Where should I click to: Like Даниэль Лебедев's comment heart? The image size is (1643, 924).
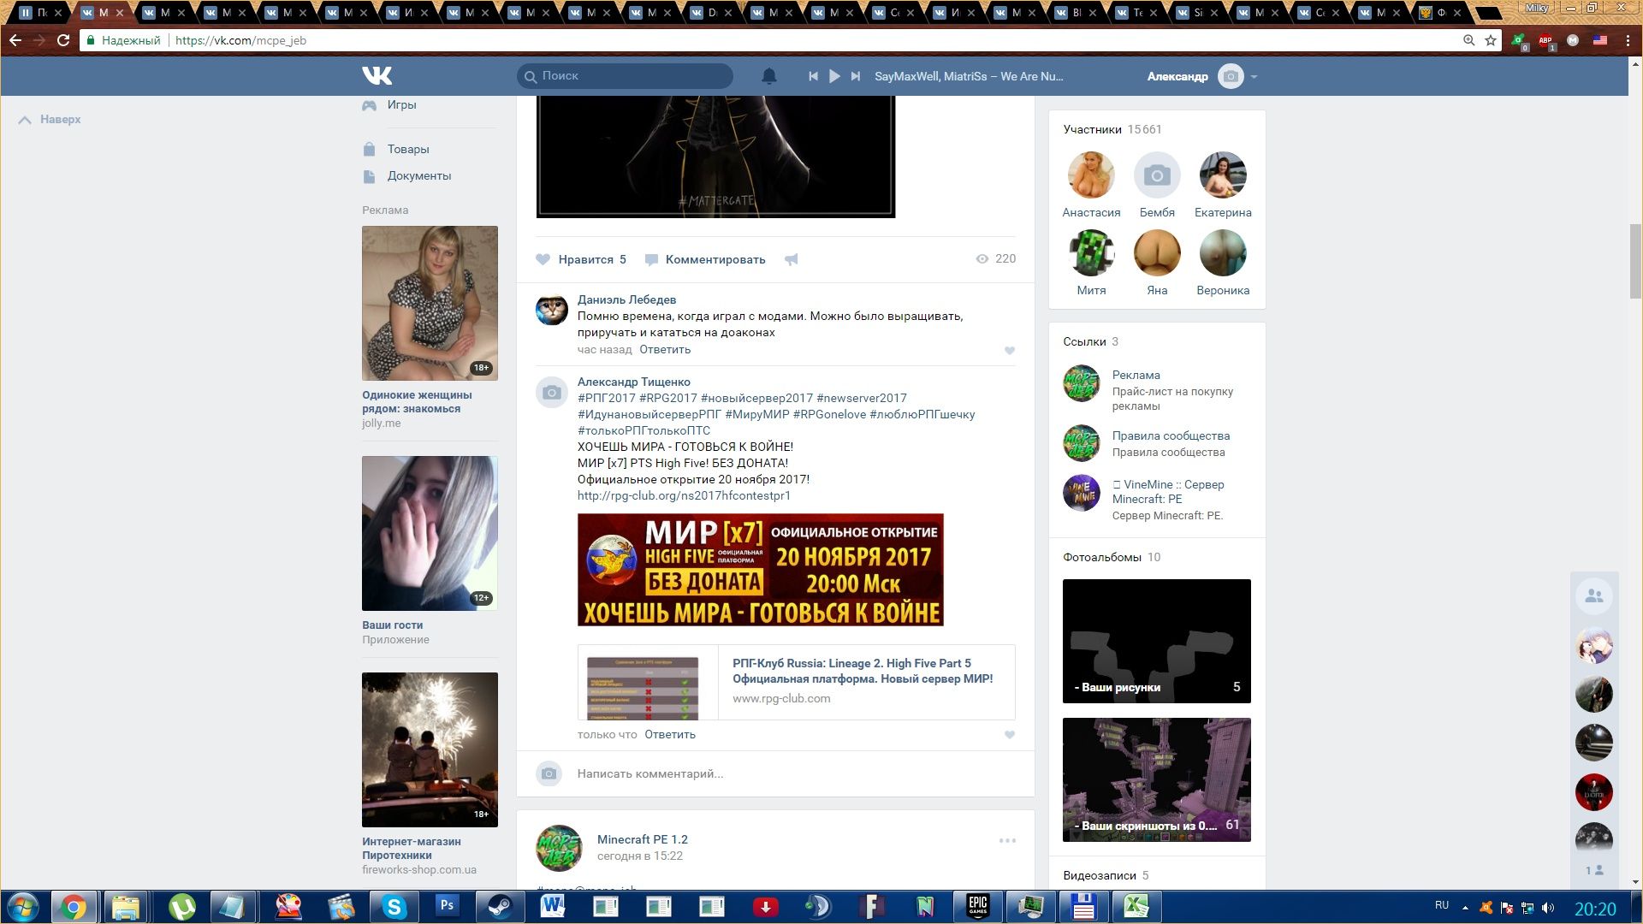pyautogui.click(x=1010, y=351)
